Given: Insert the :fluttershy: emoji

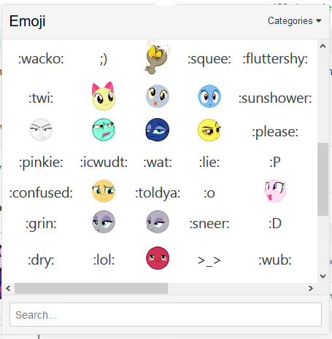Looking at the screenshot, I should click(x=275, y=59).
